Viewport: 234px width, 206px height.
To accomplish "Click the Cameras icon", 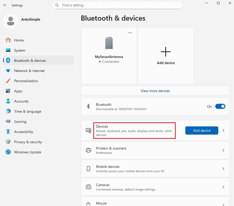I will tap(88, 187).
